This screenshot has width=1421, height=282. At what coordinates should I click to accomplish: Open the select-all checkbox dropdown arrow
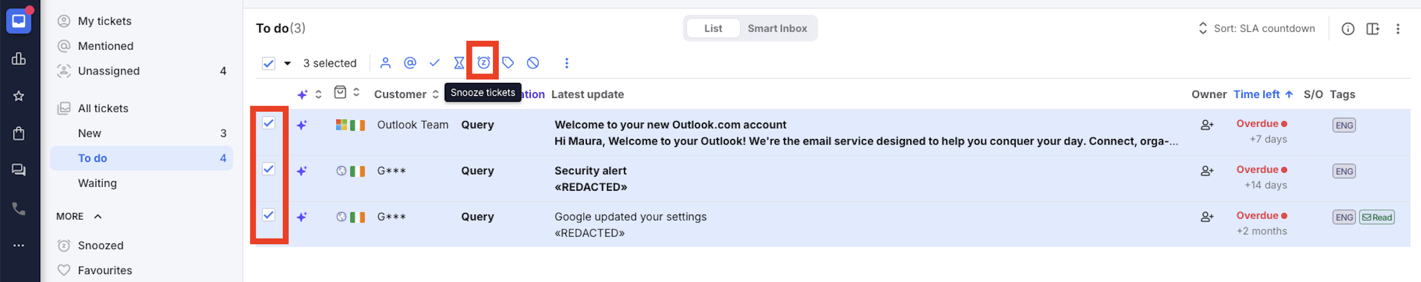pyautogui.click(x=287, y=64)
